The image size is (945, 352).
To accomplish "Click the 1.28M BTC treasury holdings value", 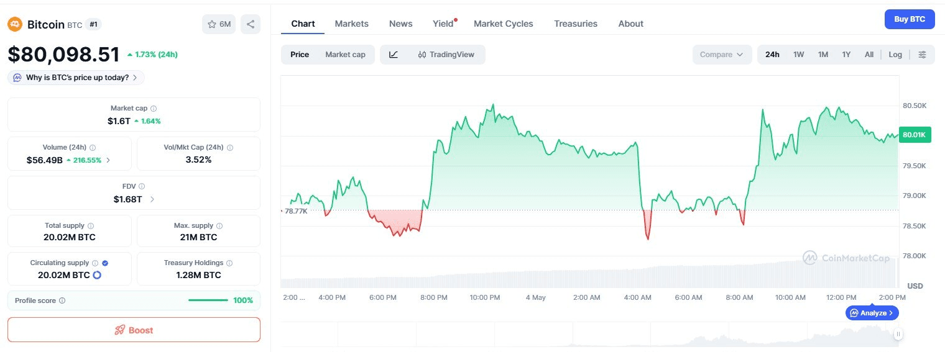I will point(199,275).
